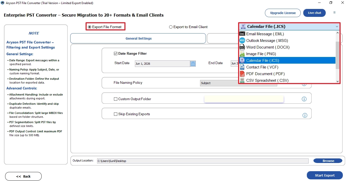Select Contact File (.VCF) list entry
Viewport: 349px width, 186px height.
287,67
